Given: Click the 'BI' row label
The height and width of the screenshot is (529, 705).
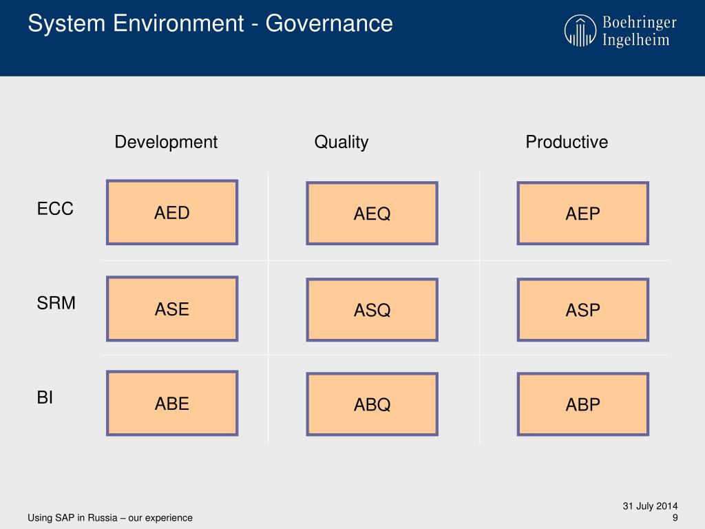Looking at the screenshot, I should (x=45, y=397).
